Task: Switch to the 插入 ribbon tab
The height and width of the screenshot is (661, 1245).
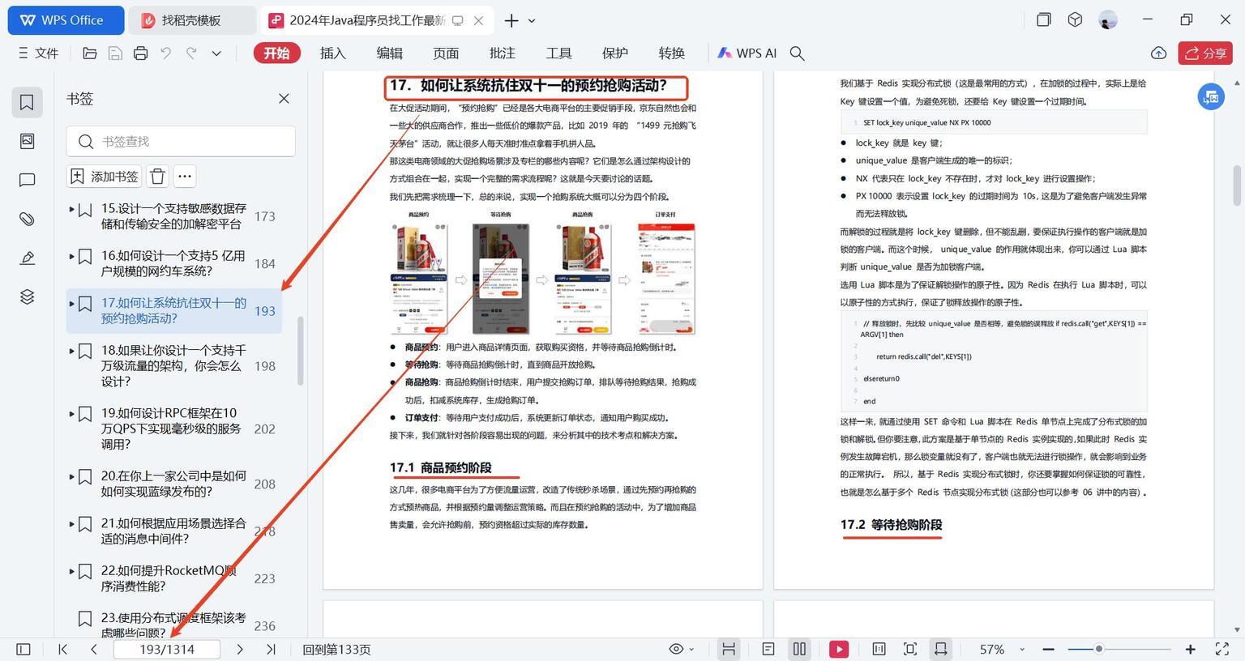Action: pos(333,53)
